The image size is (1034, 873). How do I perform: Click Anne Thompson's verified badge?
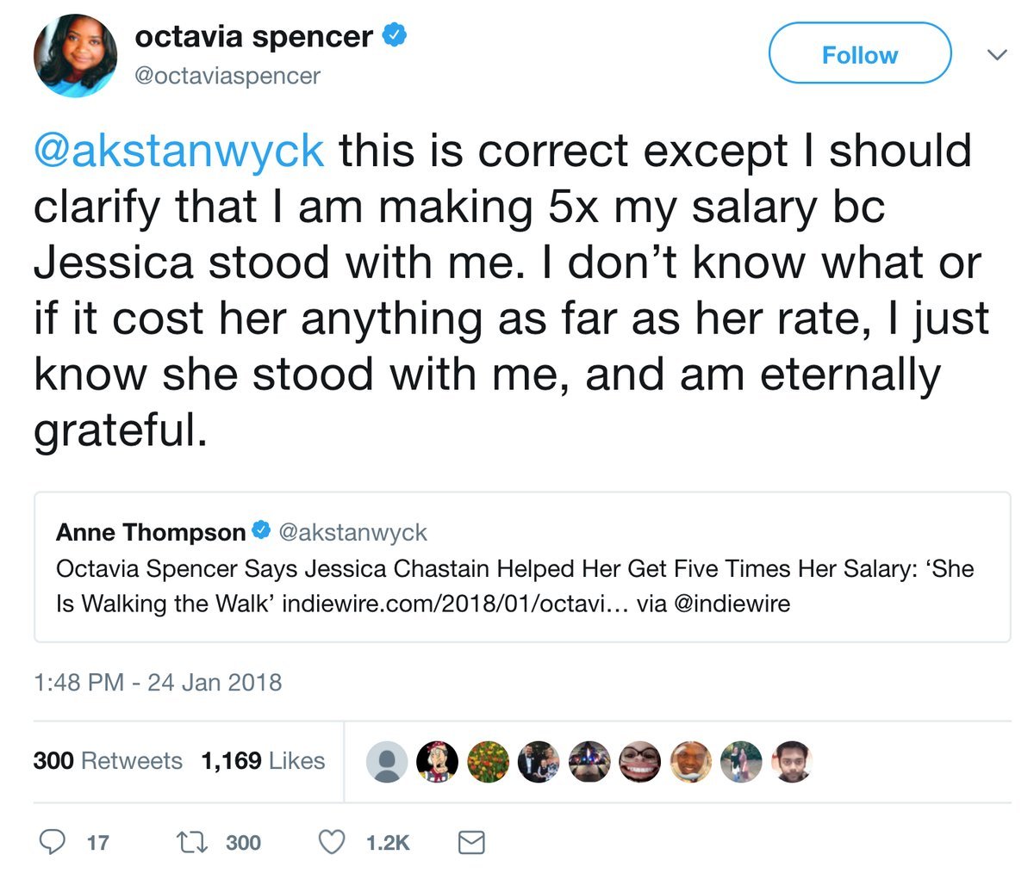261,531
